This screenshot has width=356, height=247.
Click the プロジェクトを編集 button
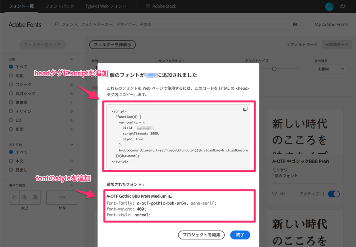tap(201, 235)
